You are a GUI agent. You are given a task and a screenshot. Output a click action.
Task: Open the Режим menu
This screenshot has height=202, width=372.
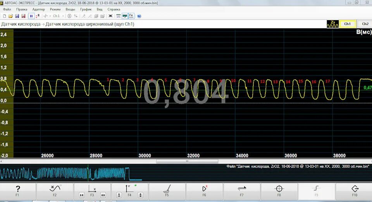point(55,9)
